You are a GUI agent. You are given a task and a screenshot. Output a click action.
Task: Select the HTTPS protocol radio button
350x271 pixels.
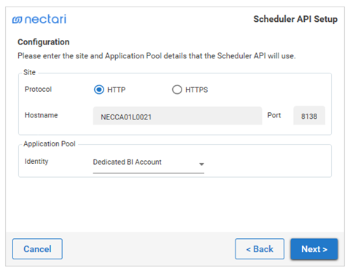click(177, 90)
